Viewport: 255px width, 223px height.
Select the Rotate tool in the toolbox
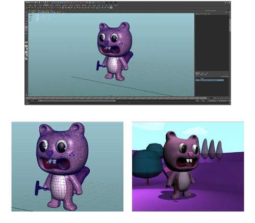click(26, 24)
